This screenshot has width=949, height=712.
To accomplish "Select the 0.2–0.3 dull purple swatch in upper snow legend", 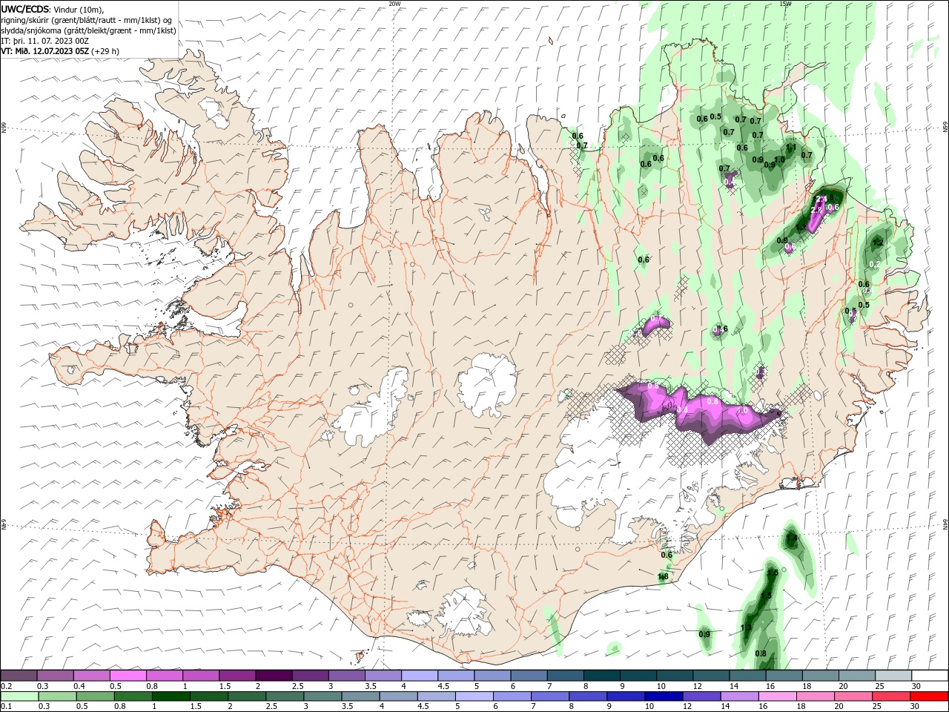I will click(19, 676).
